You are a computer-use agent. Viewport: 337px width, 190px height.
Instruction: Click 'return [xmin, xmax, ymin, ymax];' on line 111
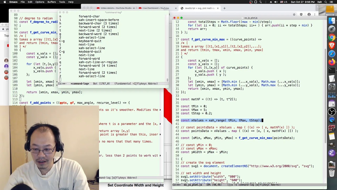point(54,92)
